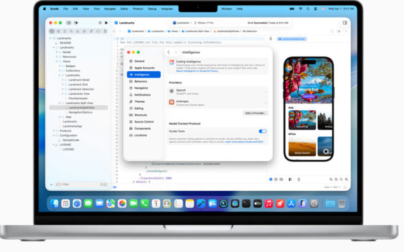Open the Bookmark navigator icon
This screenshot has height=252, width=404.
65,31
